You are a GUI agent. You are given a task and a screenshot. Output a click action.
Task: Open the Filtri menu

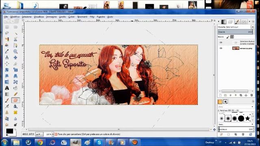pos(92,17)
